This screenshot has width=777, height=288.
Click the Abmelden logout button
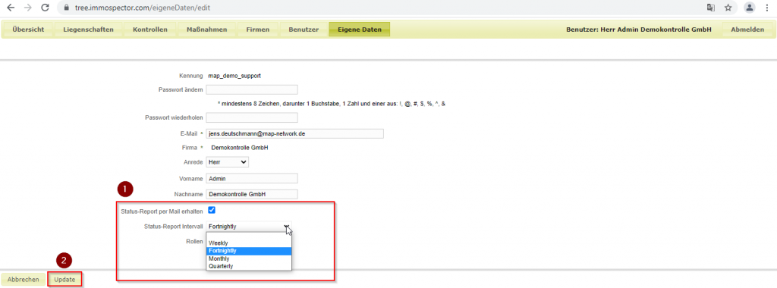click(x=747, y=30)
